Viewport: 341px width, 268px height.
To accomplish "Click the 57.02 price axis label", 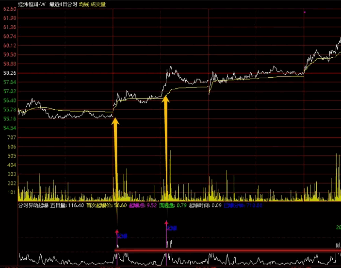I will pyautogui.click(x=10, y=91).
